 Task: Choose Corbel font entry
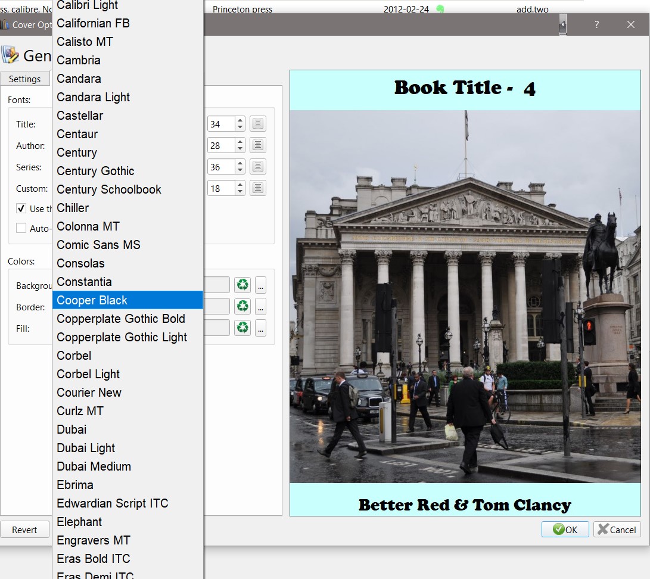(x=127, y=355)
